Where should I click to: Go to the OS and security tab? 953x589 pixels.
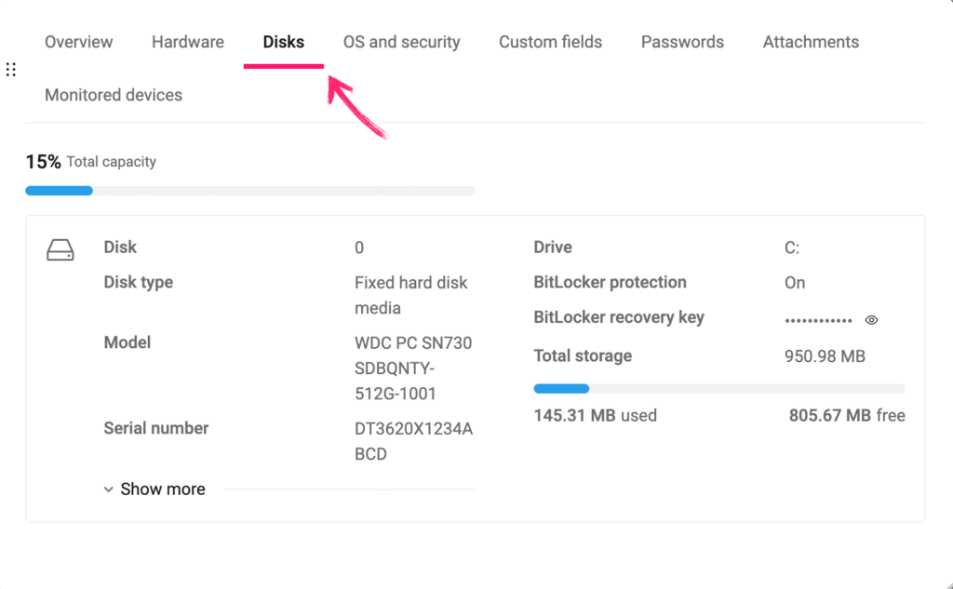coord(402,42)
